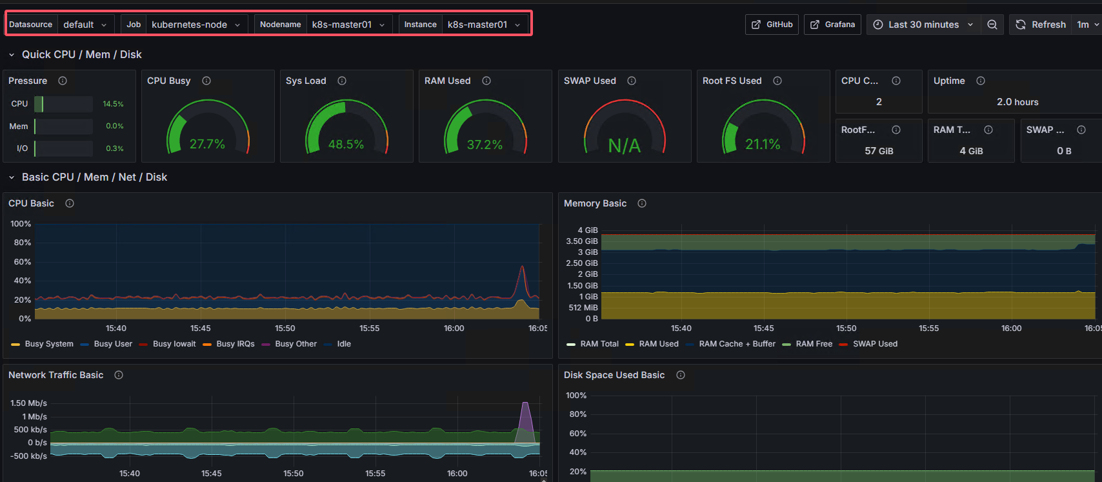
Task: Toggle Idle series in CPU Basic legend
Action: (x=344, y=344)
